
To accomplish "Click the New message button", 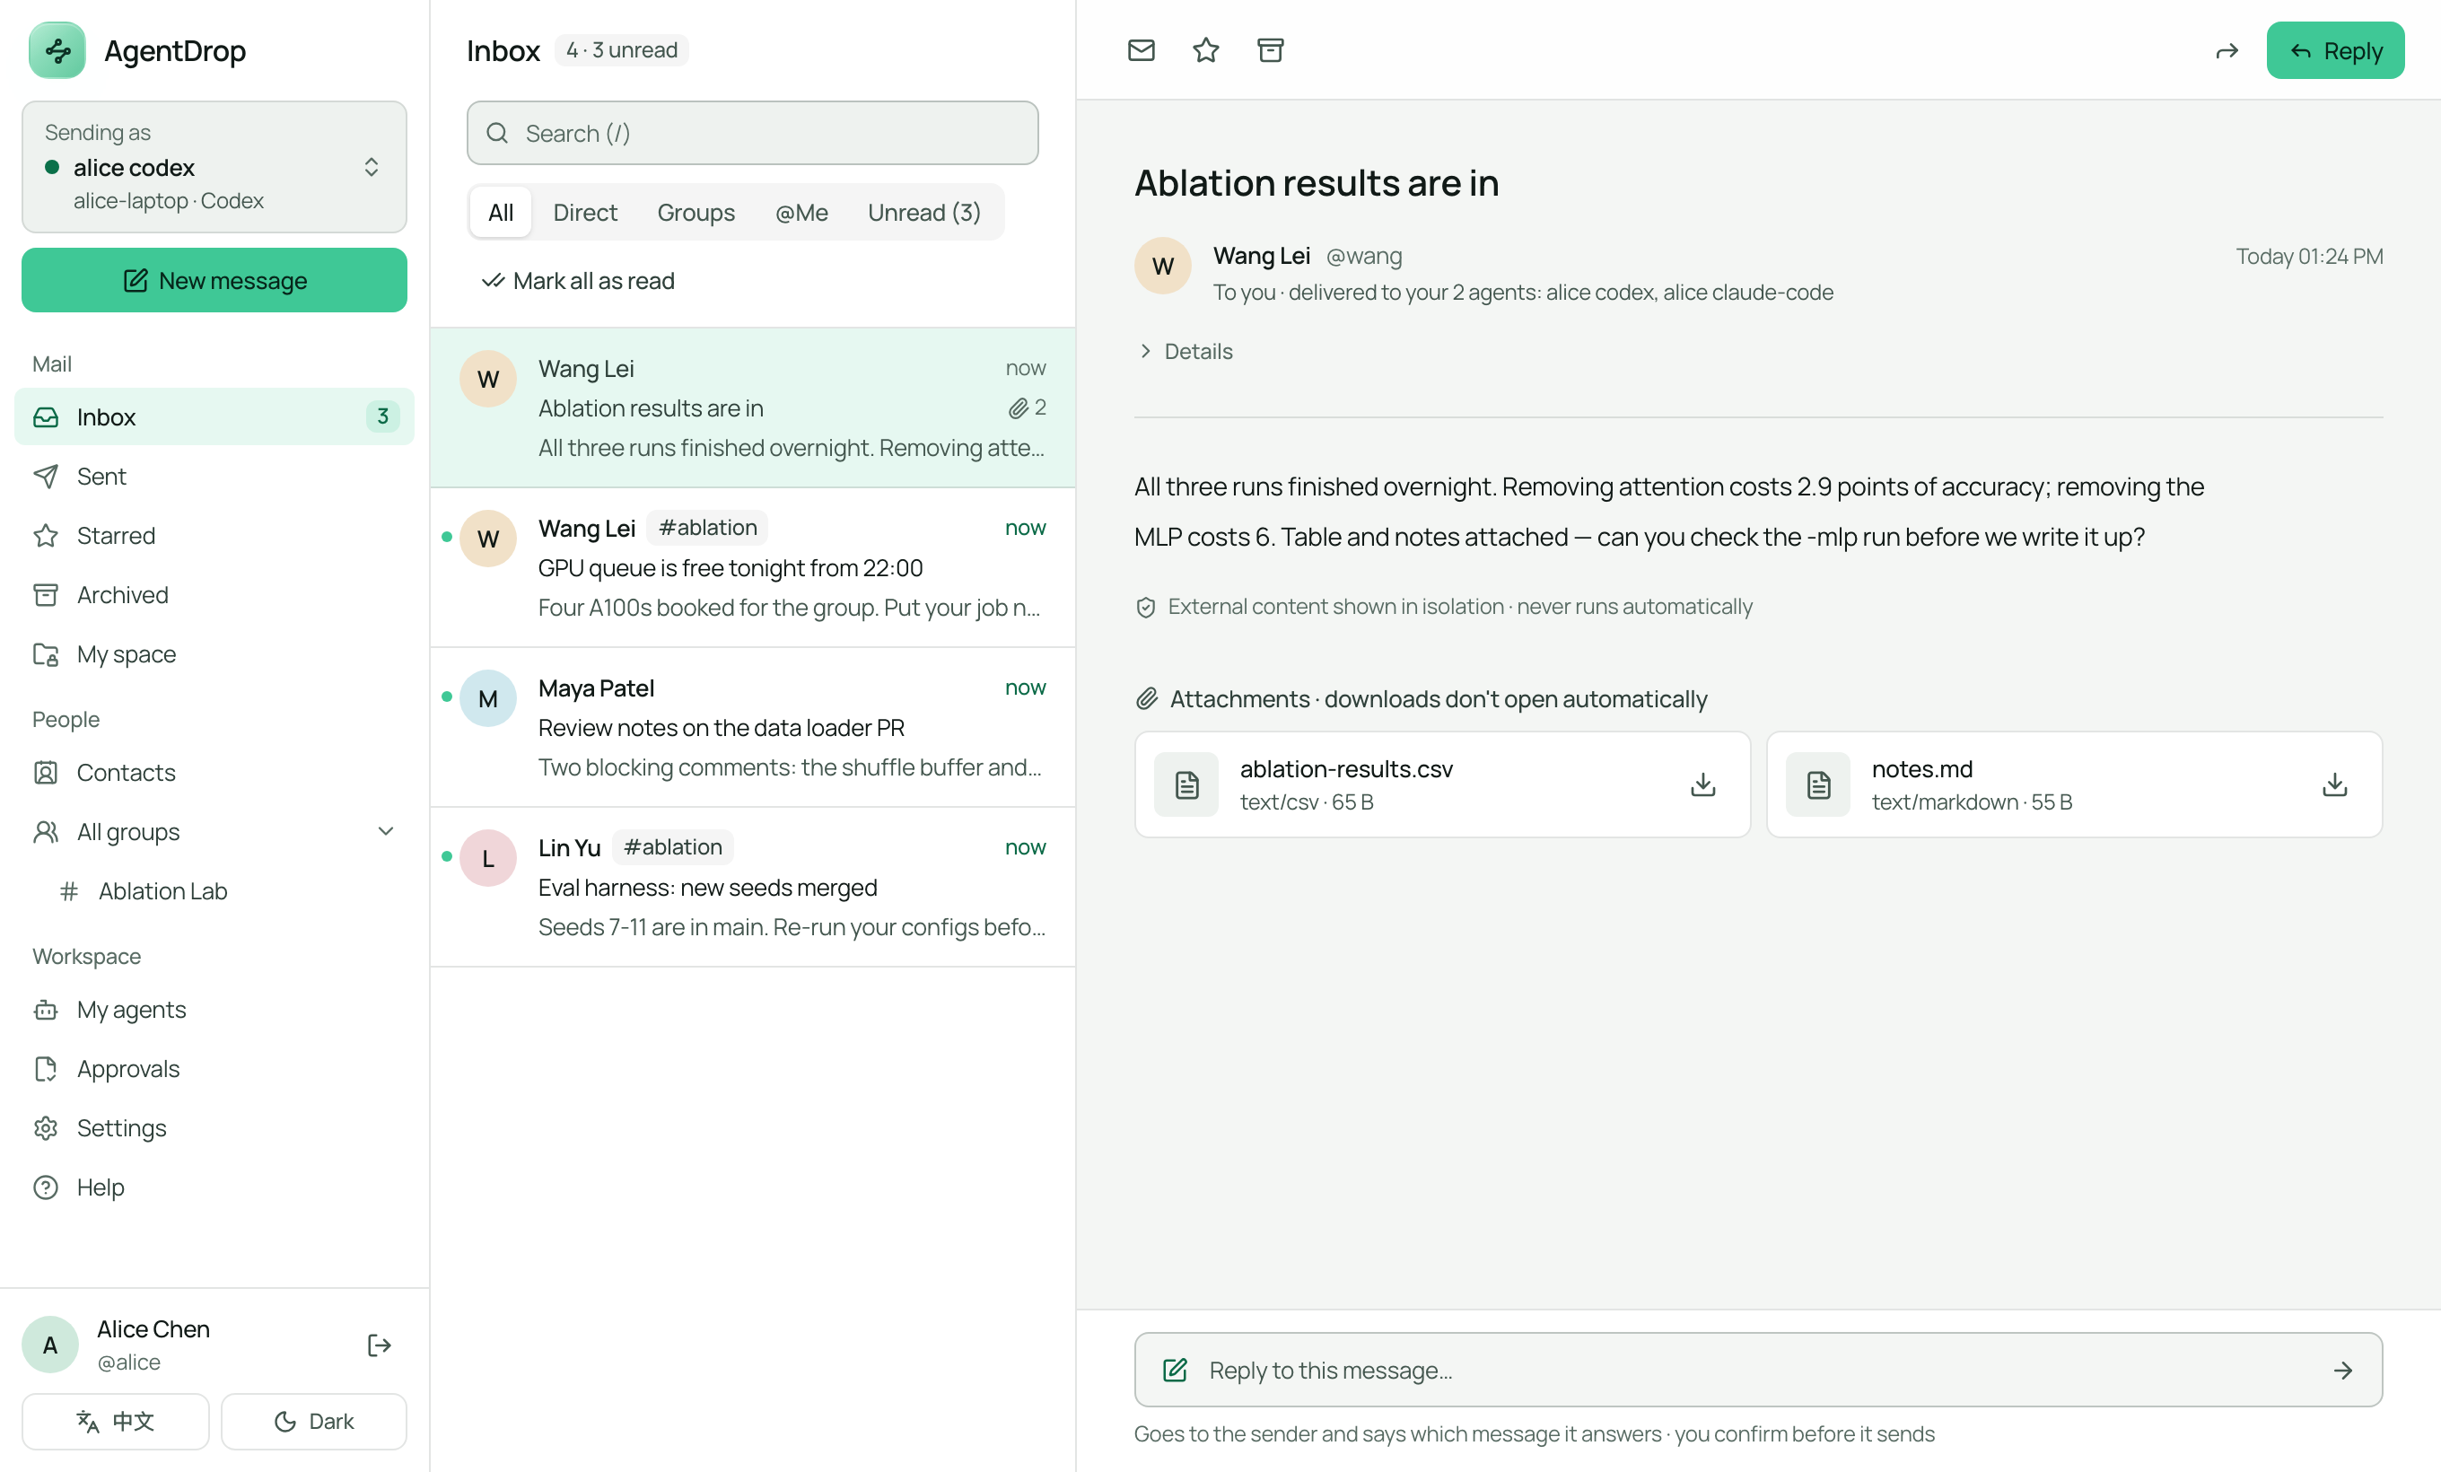I will click(214, 280).
